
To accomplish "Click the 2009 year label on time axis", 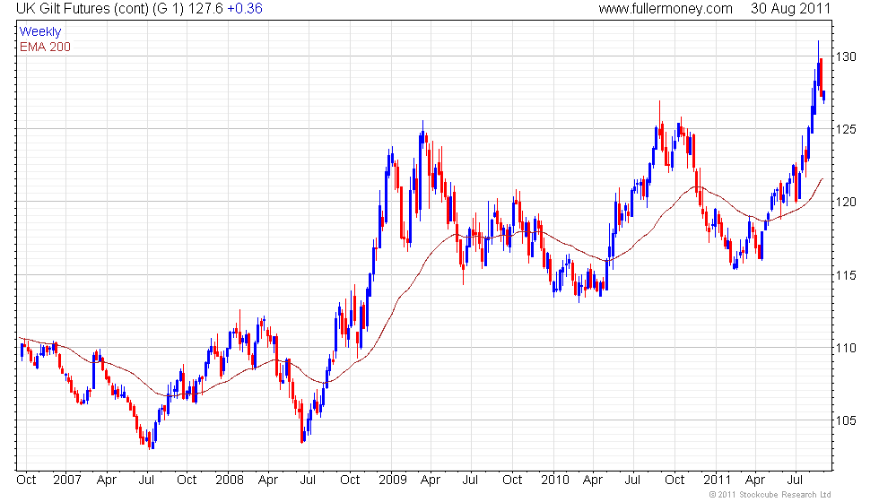I will tap(393, 480).
